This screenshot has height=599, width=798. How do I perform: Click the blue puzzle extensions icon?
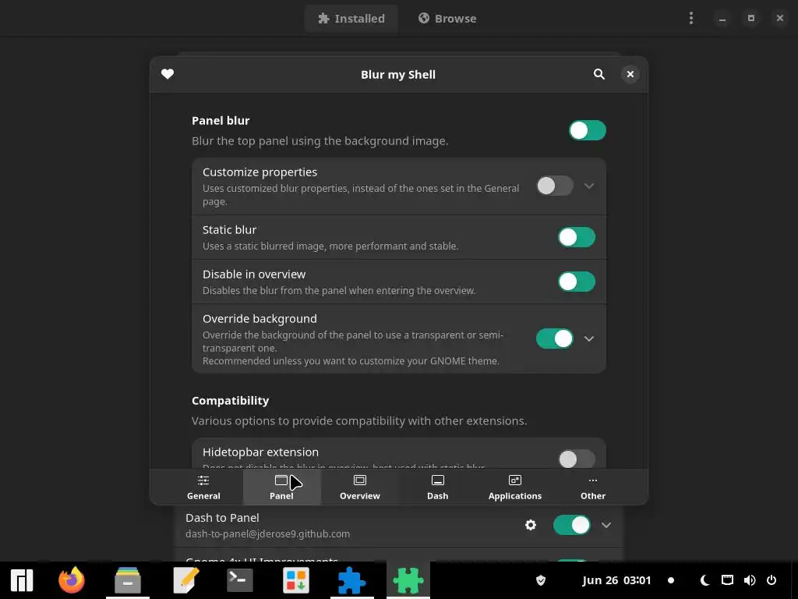351,580
